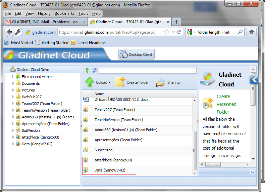The width and height of the screenshot is (265, 192).
Task: Click the bookmark star in address bar
Action: [167, 32]
